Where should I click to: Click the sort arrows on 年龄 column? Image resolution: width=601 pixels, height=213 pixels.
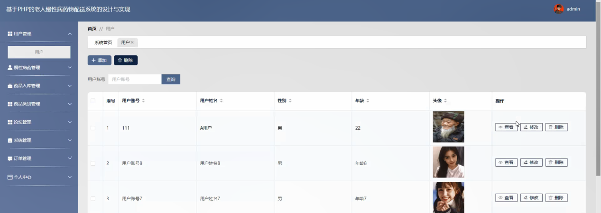click(368, 101)
